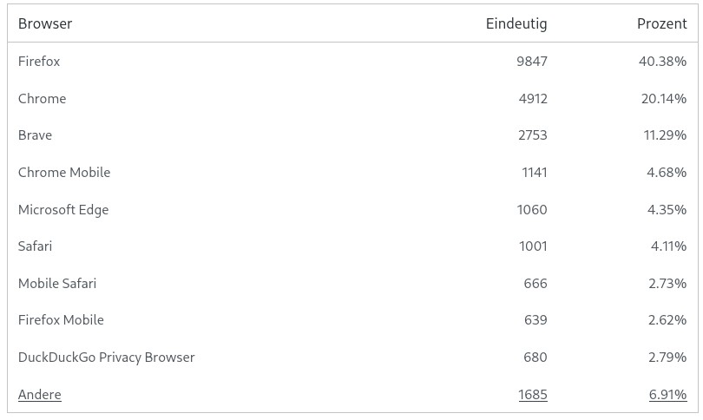Click Firefox's unique count 9847
The height and width of the screenshot is (420, 703).
pos(531,62)
